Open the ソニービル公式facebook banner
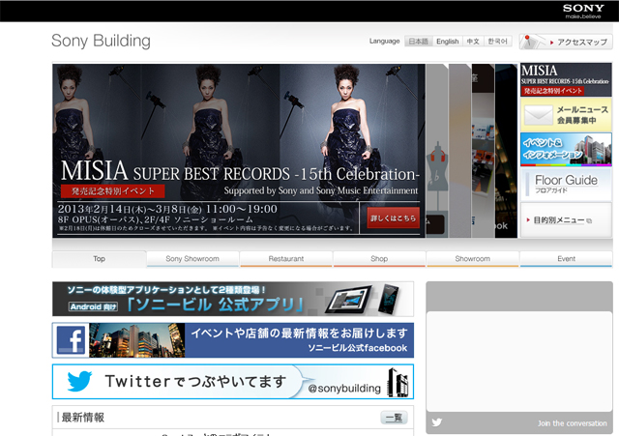 coord(233,340)
